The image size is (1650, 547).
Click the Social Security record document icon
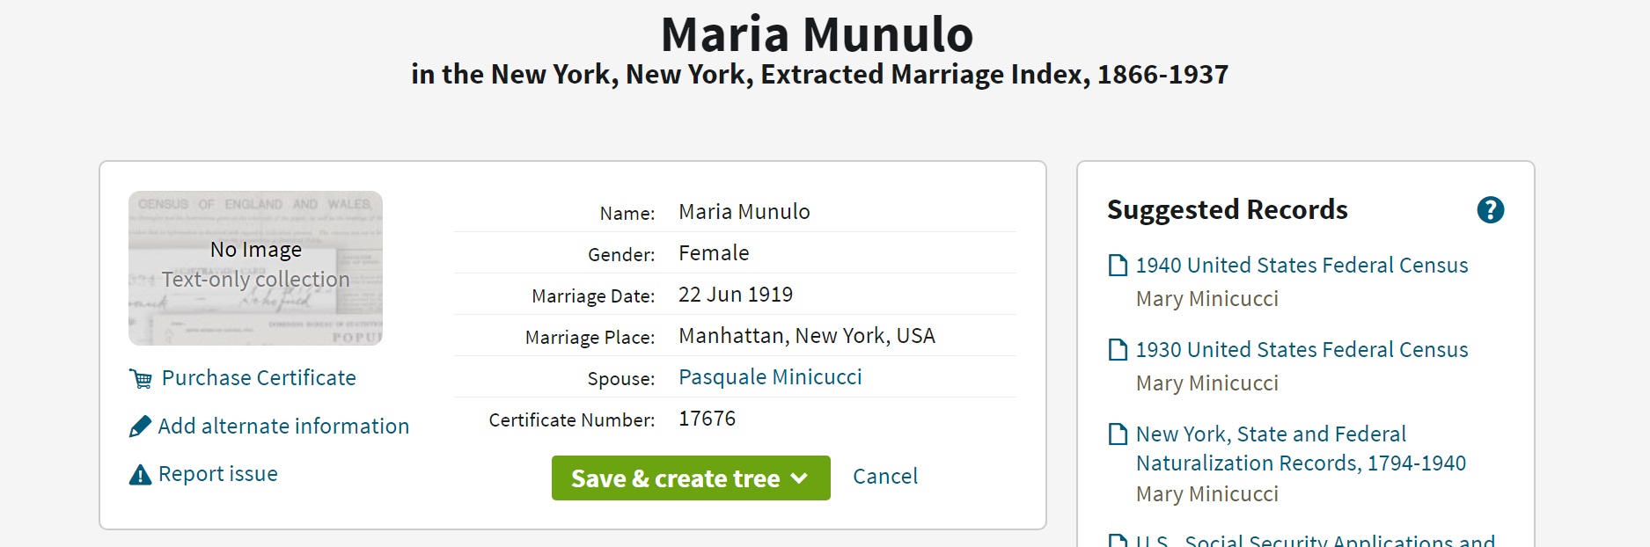[1118, 540]
